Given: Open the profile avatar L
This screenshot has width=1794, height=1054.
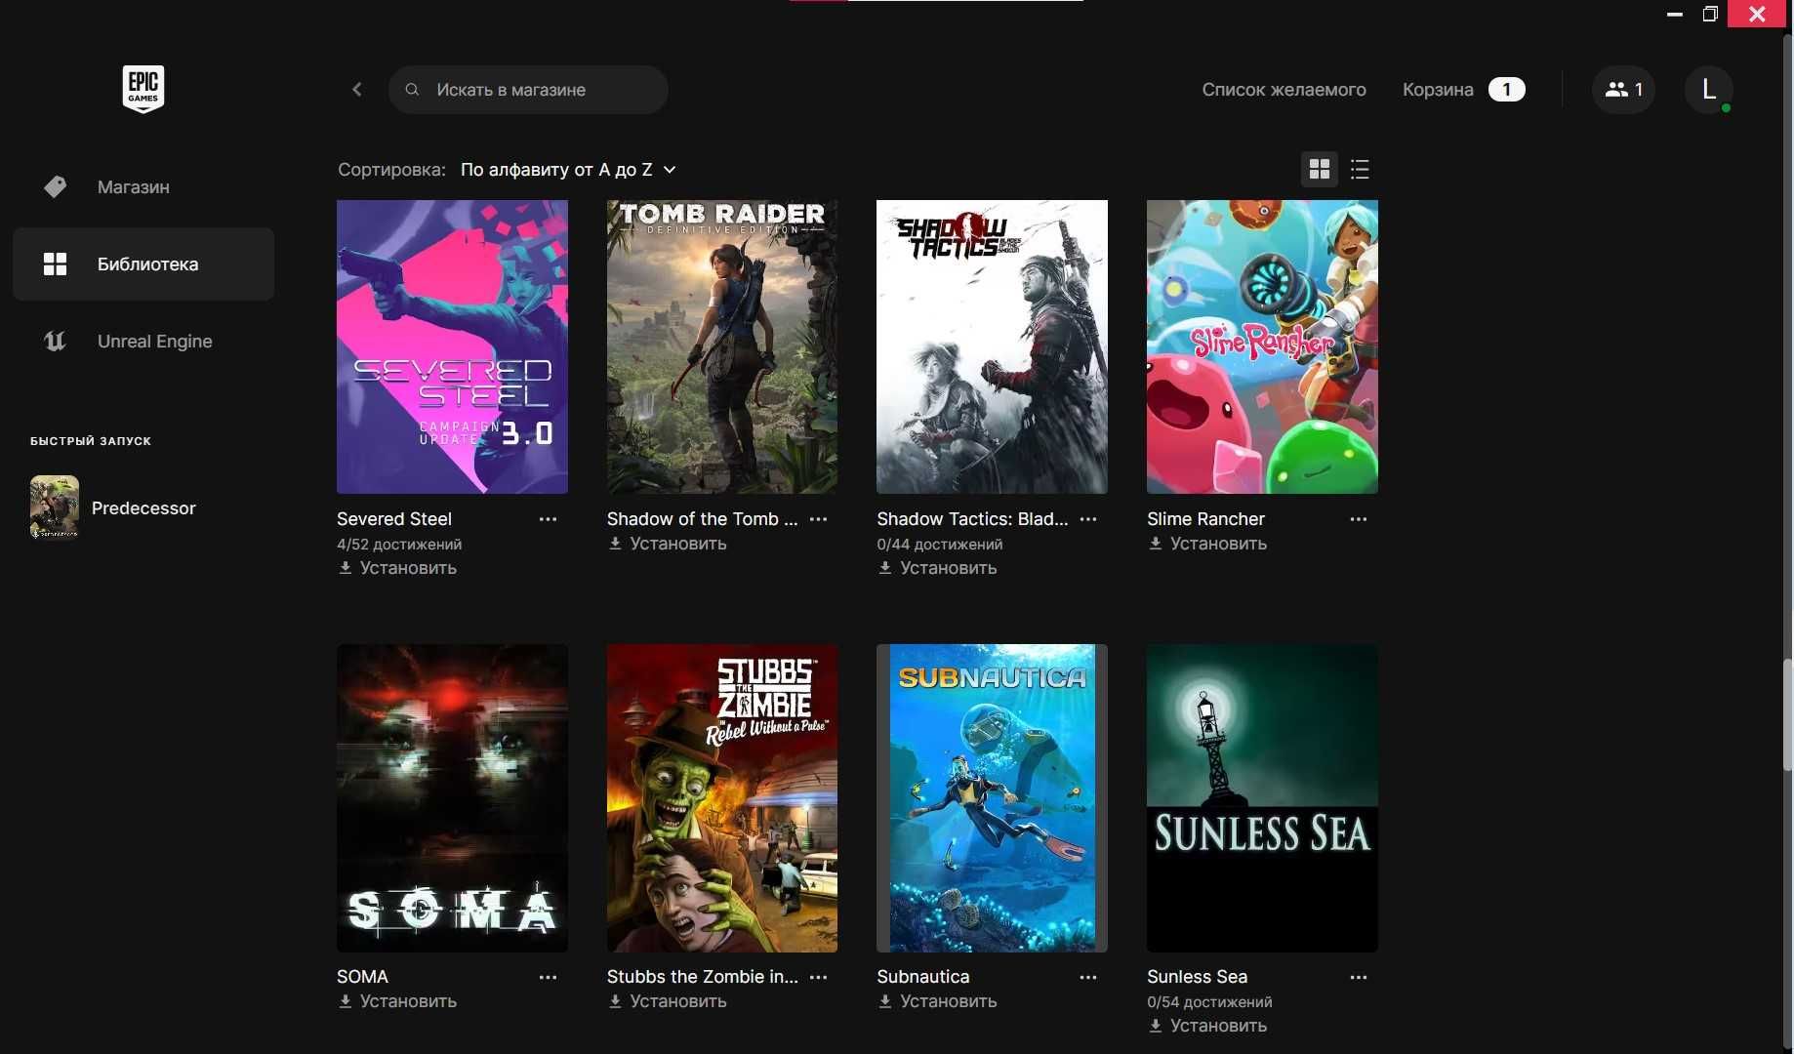Looking at the screenshot, I should [1709, 90].
